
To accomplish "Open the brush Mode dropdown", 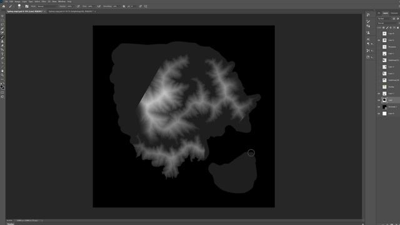I will (x=47, y=6).
